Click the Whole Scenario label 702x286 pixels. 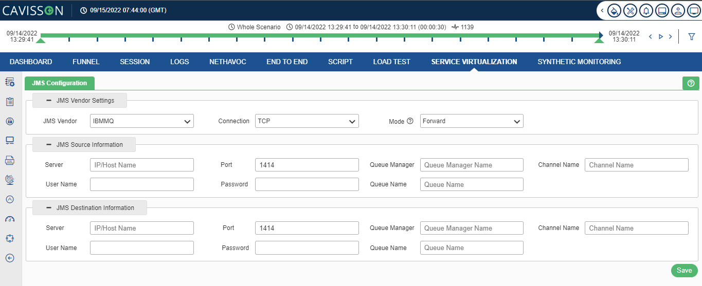259,27
